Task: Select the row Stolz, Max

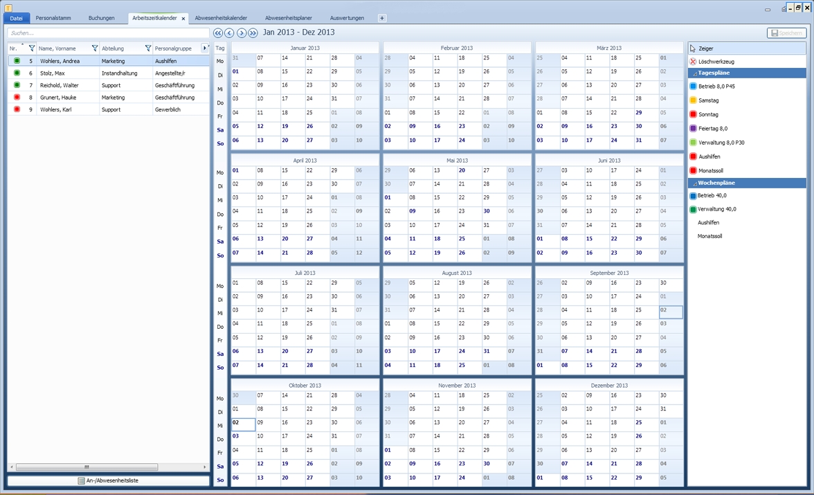Action: click(108, 73)
